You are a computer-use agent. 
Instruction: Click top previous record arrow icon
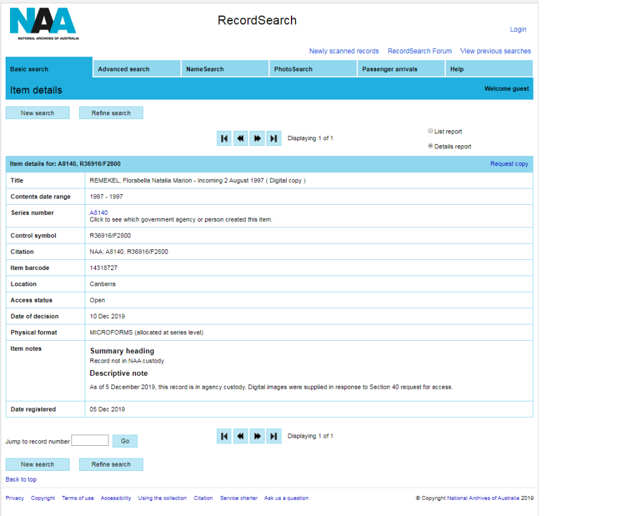pyautogui.click(x=241, y=138)
